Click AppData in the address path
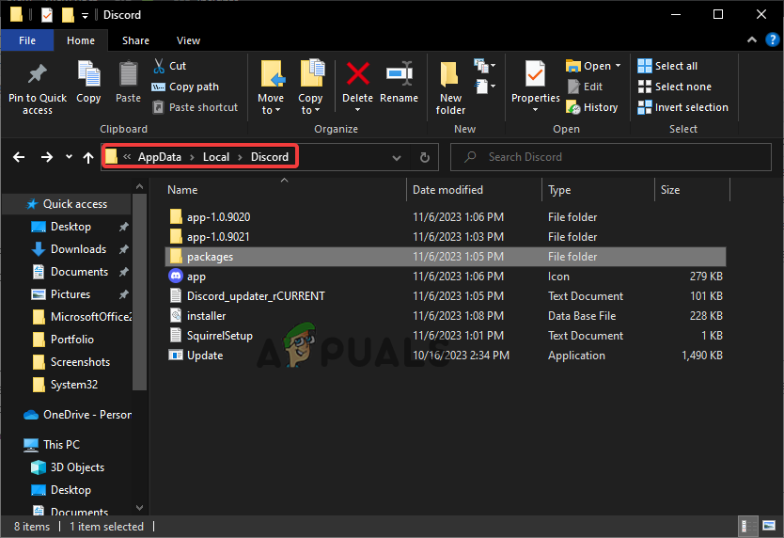This screenshot has height=538, width=784. click(160, 157)
